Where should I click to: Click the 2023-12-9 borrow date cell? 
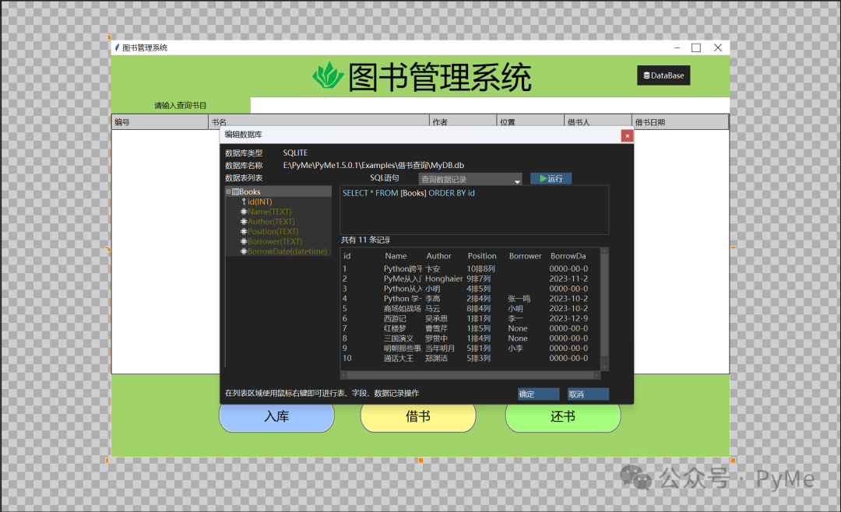tap(568, 318)
